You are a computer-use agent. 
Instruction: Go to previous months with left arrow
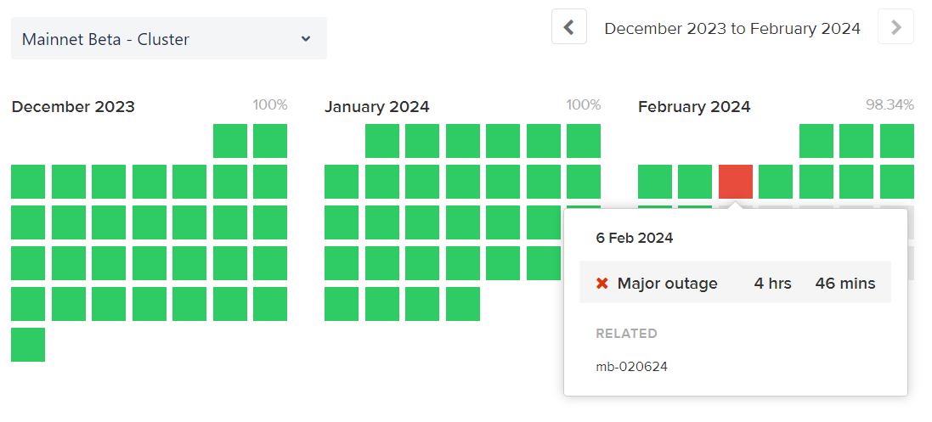(569, 27)
